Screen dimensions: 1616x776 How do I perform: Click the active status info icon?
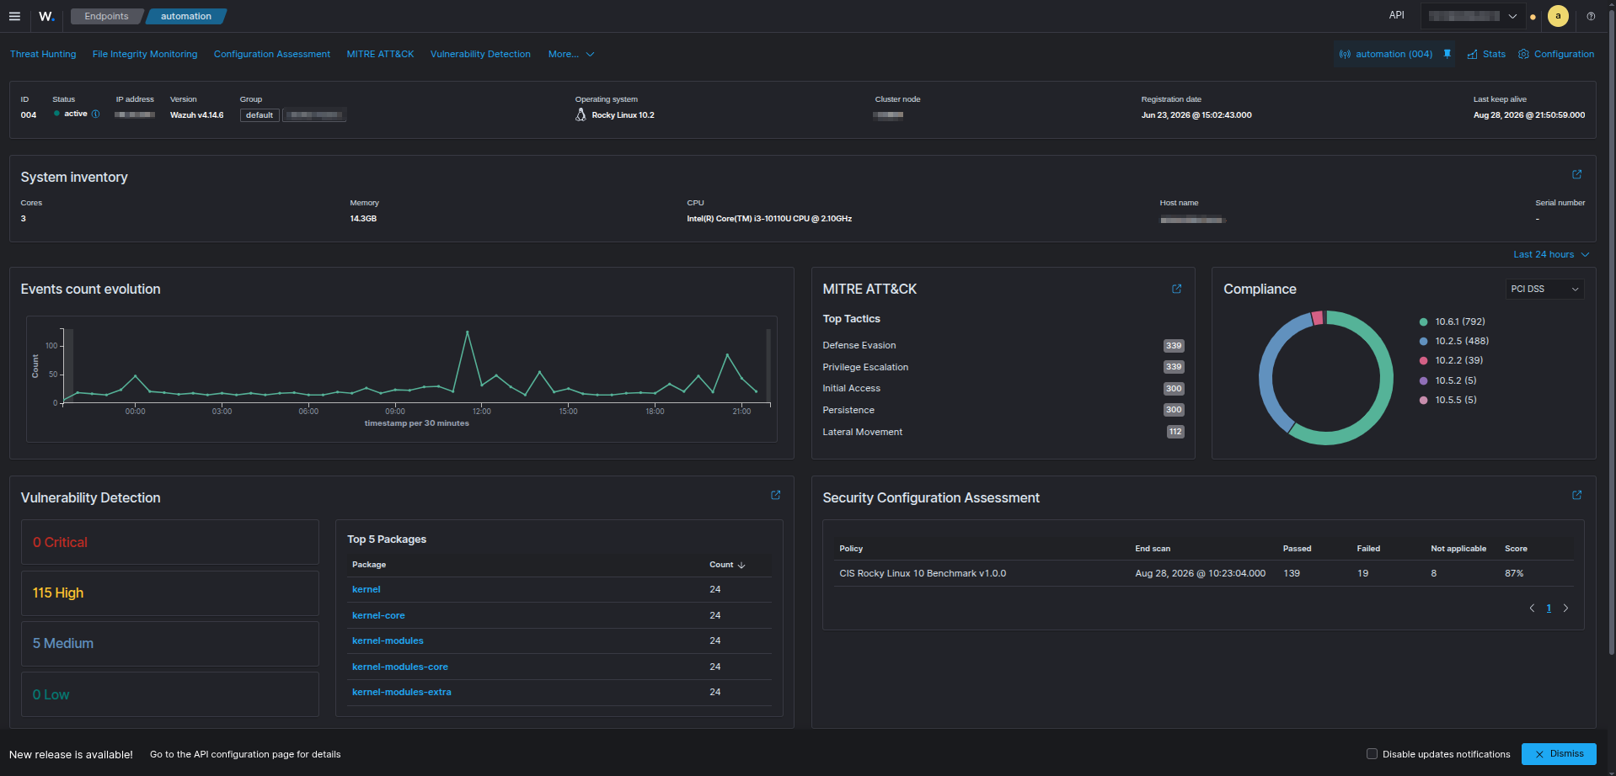point(95,114)
